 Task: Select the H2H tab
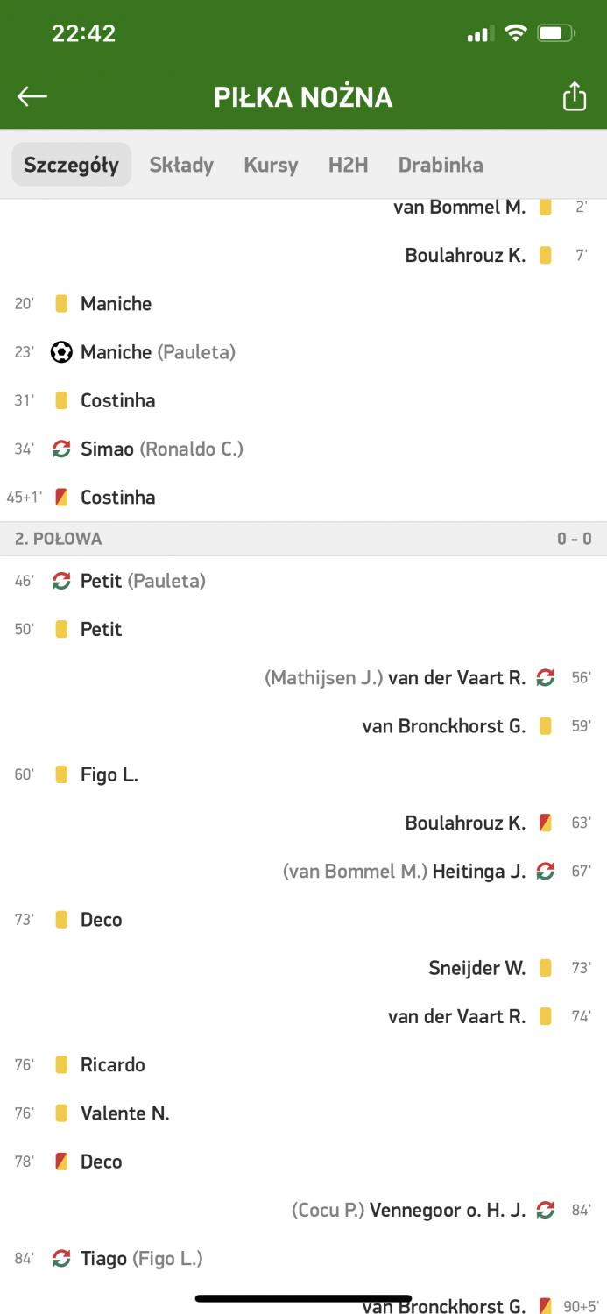348,165
